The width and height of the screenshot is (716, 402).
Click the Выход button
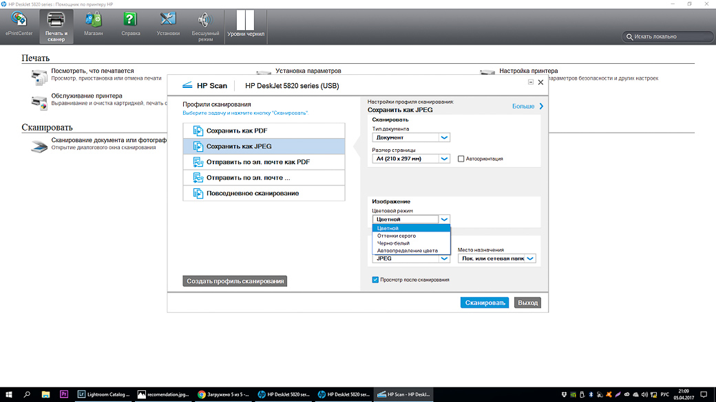coord(527,302)
